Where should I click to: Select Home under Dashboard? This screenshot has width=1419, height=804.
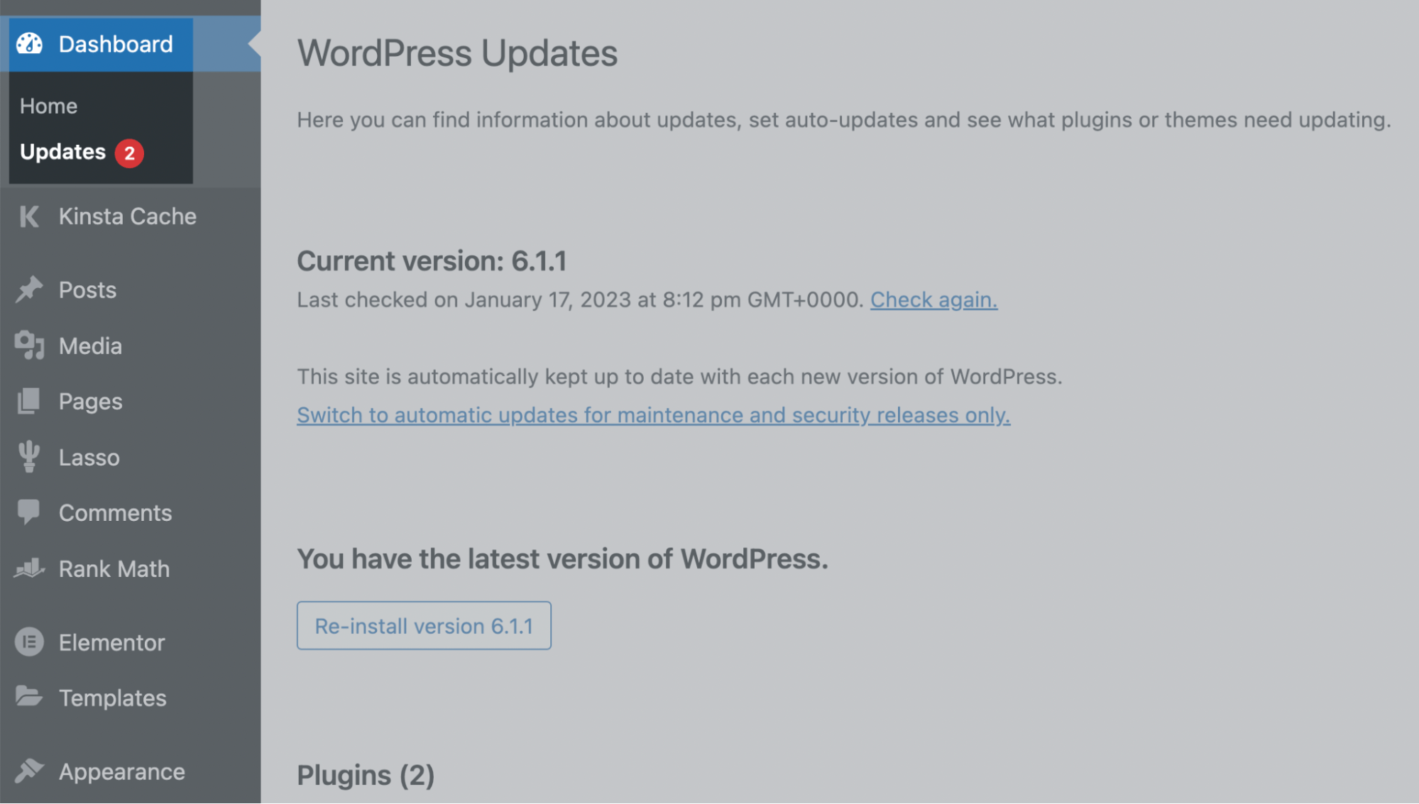(x=48, y=106)
